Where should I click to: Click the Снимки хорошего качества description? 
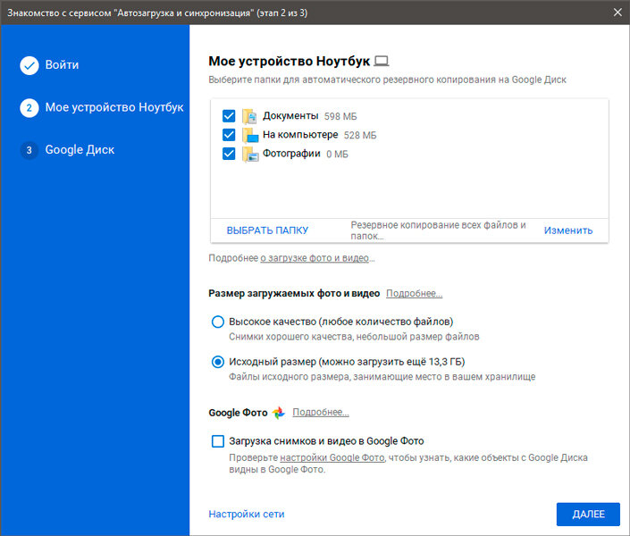coord(354,337)
